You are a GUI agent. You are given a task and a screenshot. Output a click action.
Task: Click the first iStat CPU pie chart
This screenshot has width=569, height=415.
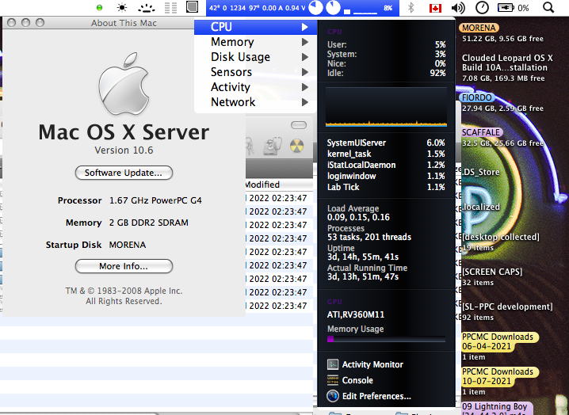tap(315, 8)
